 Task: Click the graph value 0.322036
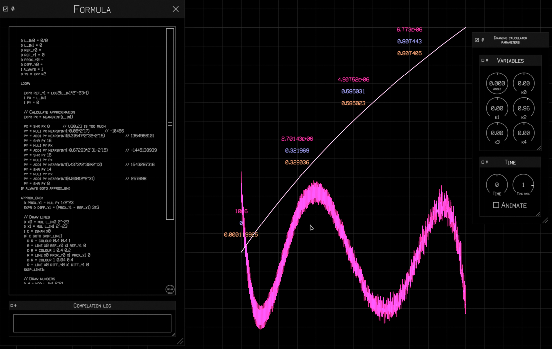pos(297,163)
